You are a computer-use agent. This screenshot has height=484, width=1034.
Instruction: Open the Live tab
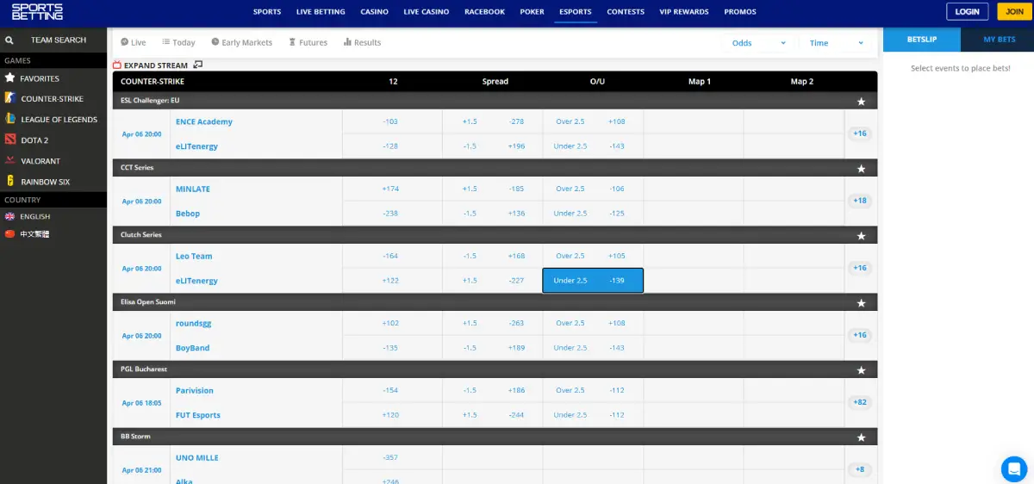(x=134, y=42)
